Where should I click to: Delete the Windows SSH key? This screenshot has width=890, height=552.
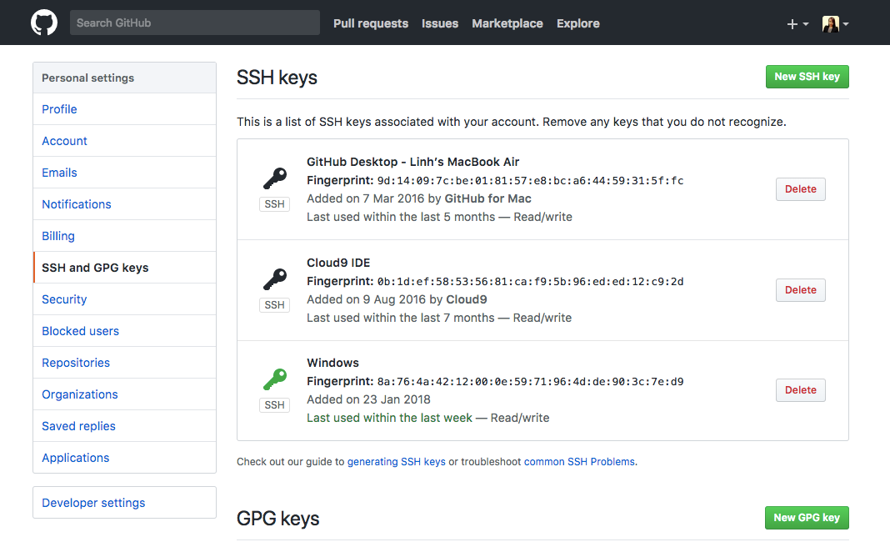(800, 390)
